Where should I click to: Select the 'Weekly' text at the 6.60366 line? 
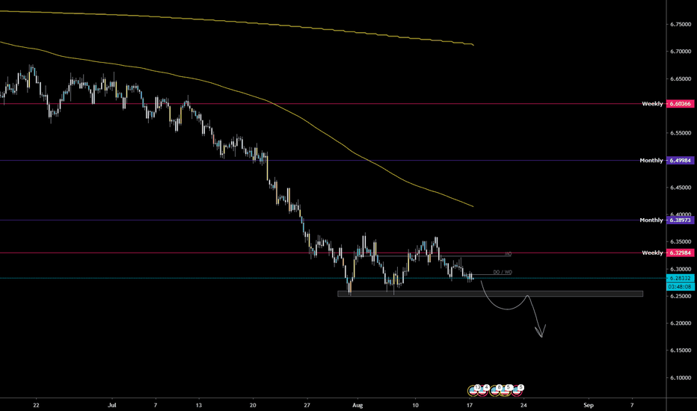pos(652,104)
